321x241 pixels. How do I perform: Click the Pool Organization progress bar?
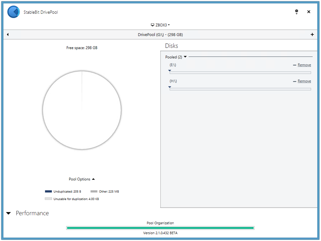coord(160,228)
